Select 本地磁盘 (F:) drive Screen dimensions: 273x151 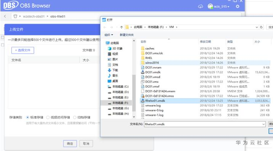tap(118, 103)
